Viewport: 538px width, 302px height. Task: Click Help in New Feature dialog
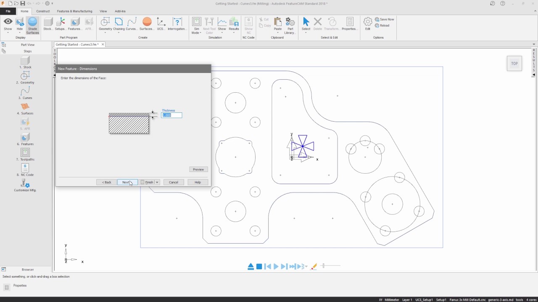[x=198, y=182]
